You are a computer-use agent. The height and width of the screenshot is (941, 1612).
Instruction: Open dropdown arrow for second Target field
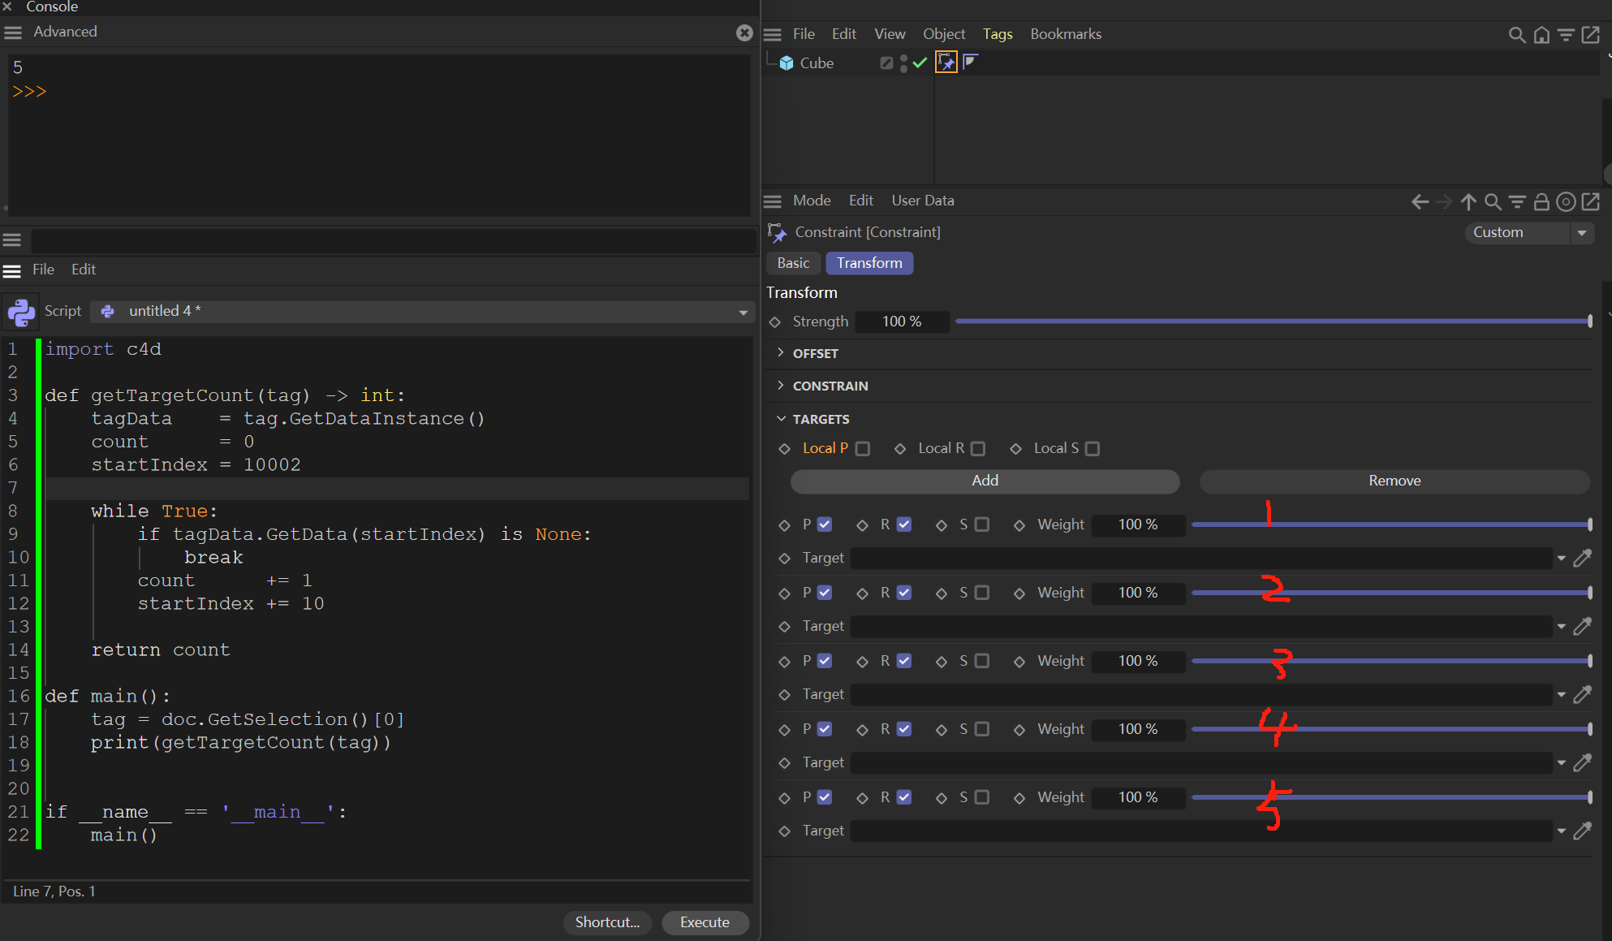click(x=1562, y=627)
